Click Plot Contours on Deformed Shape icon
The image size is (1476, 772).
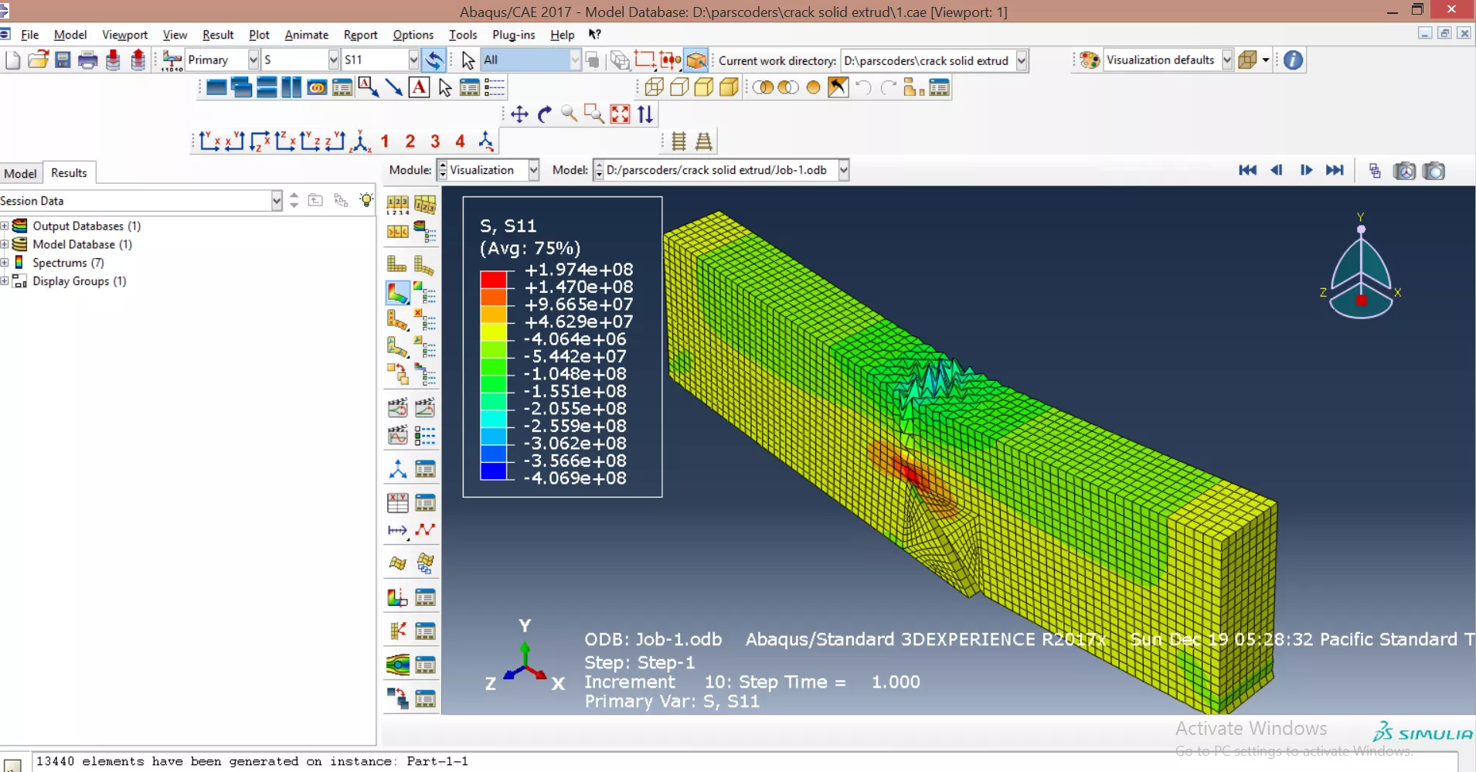[397, 293]
